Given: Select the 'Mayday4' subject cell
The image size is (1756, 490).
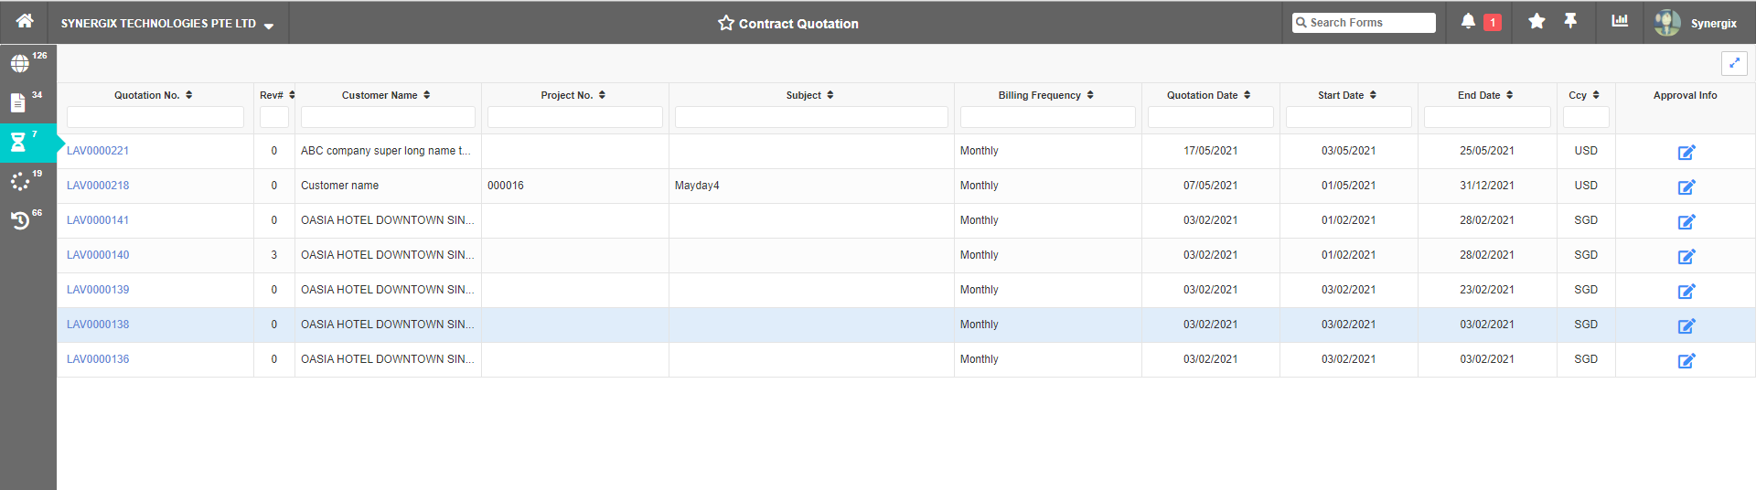Looking at the screenshot, I should [x=811, y=186].
